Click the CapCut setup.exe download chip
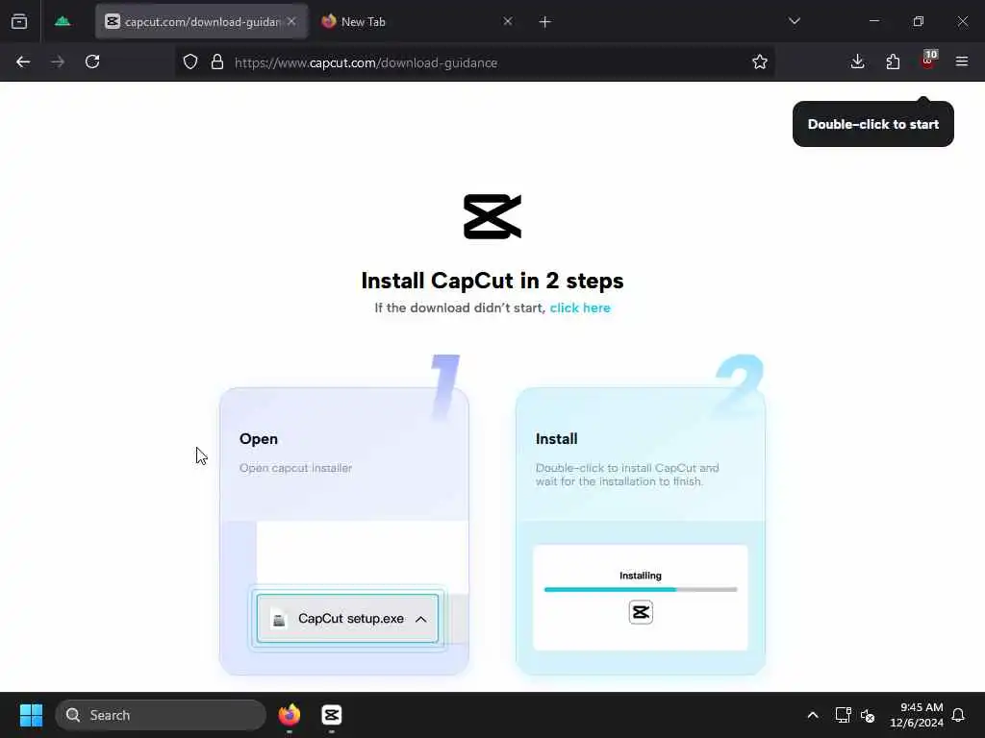 (347, 619)
